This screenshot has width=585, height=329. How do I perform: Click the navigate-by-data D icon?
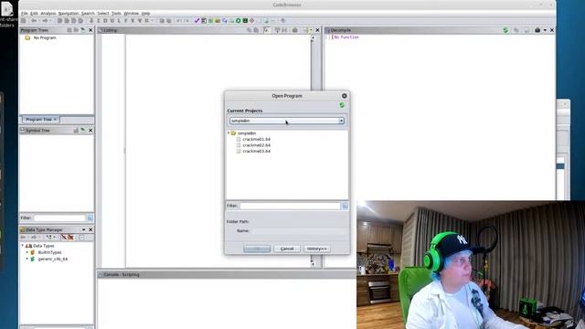pos(105,21)
